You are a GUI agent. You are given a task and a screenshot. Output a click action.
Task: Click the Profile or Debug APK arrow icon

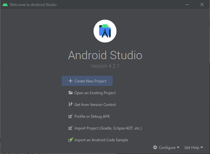click(x=71, y=116)
